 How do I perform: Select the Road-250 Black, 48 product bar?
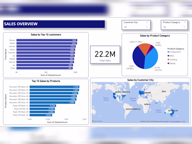coord(42,112)
